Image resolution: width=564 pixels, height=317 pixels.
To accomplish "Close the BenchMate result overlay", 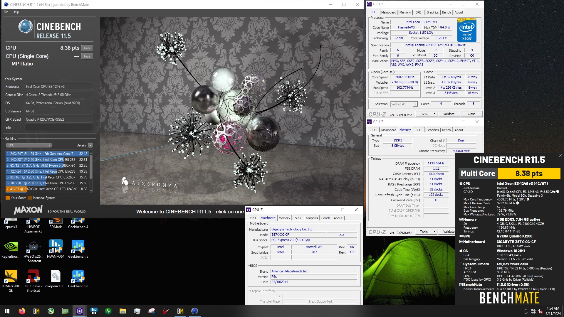I will pyautogui.click(x=560, y=156).
